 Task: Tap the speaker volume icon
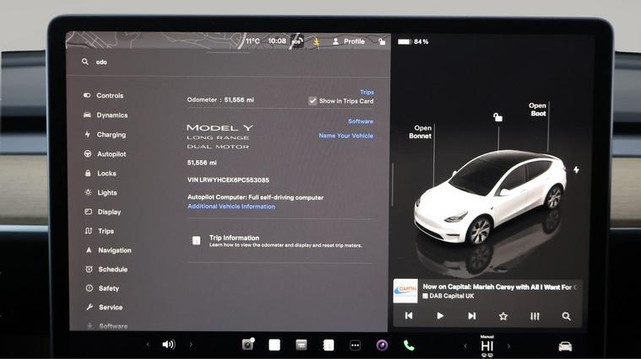click(x=168, y=345)
